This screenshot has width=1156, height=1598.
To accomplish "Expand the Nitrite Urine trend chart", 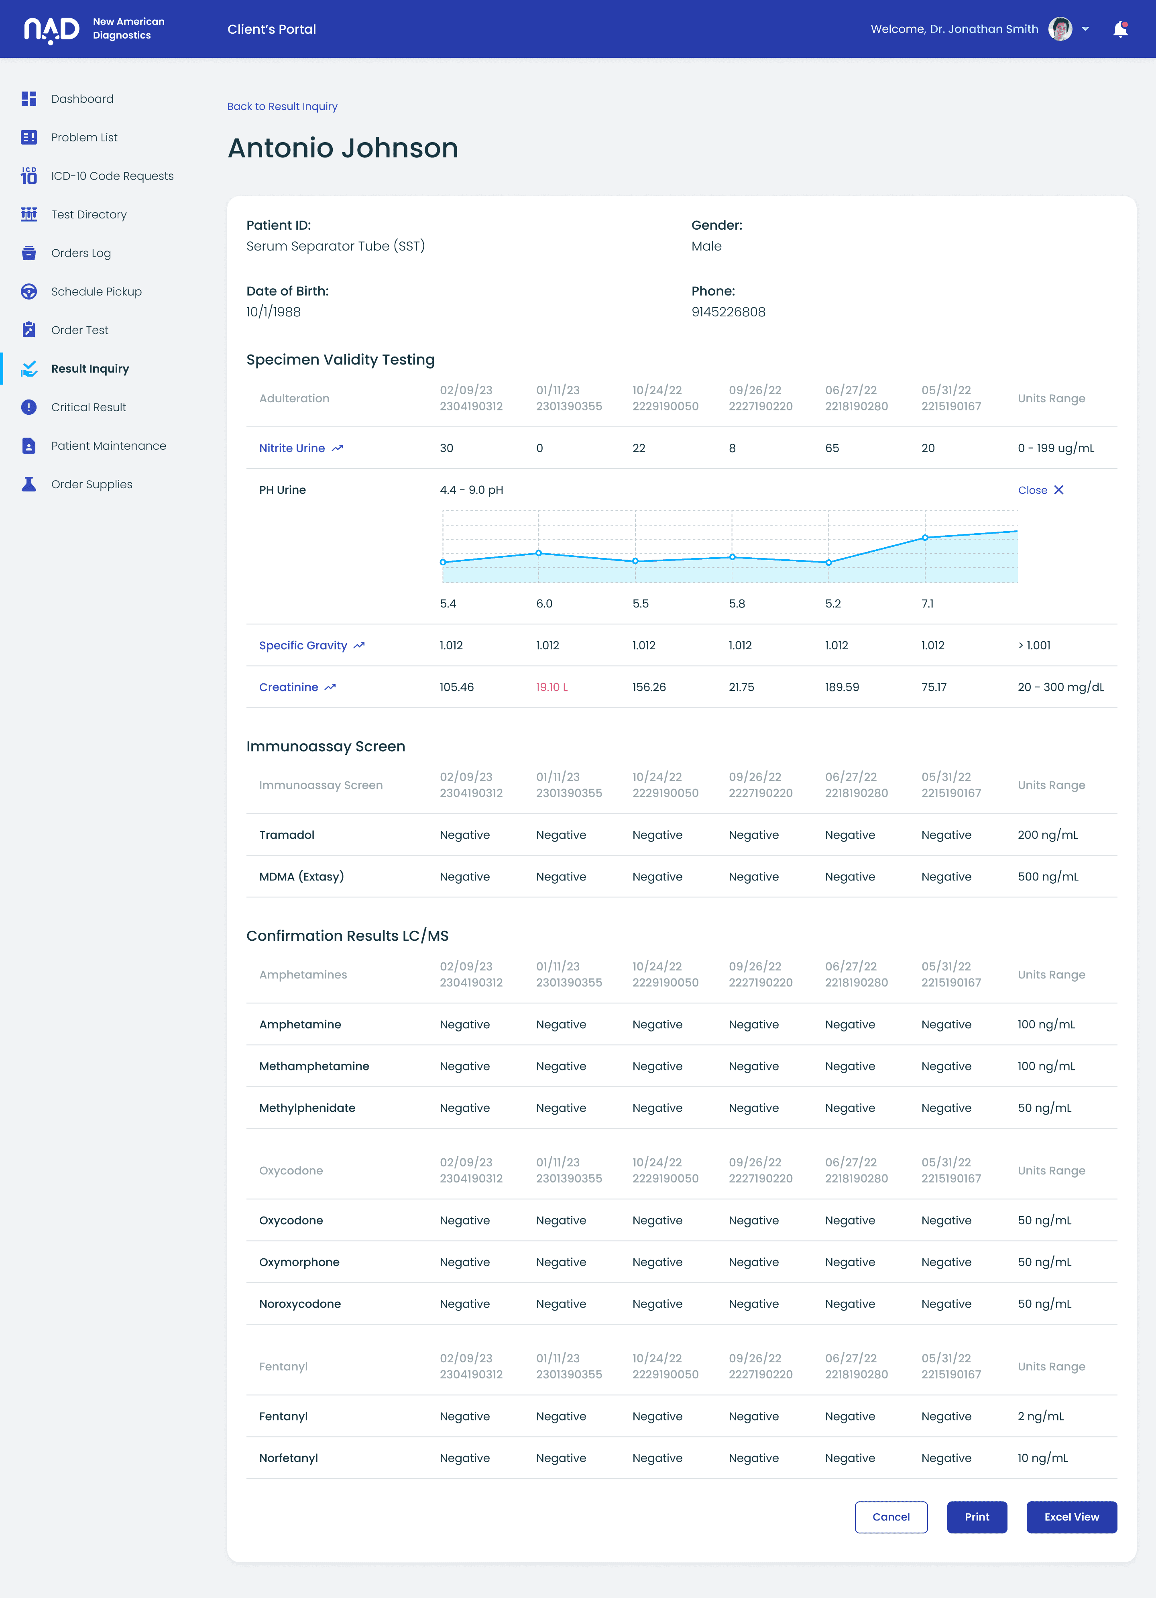I will click(x=338, y=448).
